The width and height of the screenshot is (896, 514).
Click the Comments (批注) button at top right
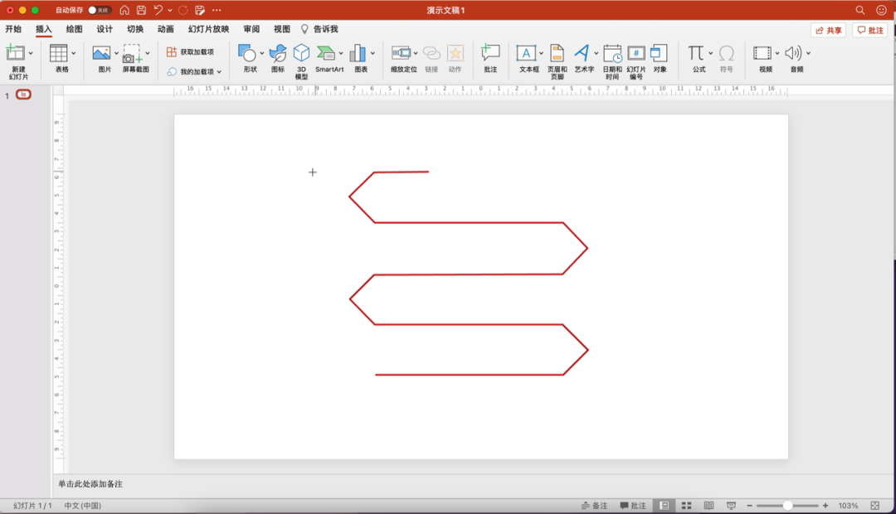pyautogui.click(x=870, y=31)
